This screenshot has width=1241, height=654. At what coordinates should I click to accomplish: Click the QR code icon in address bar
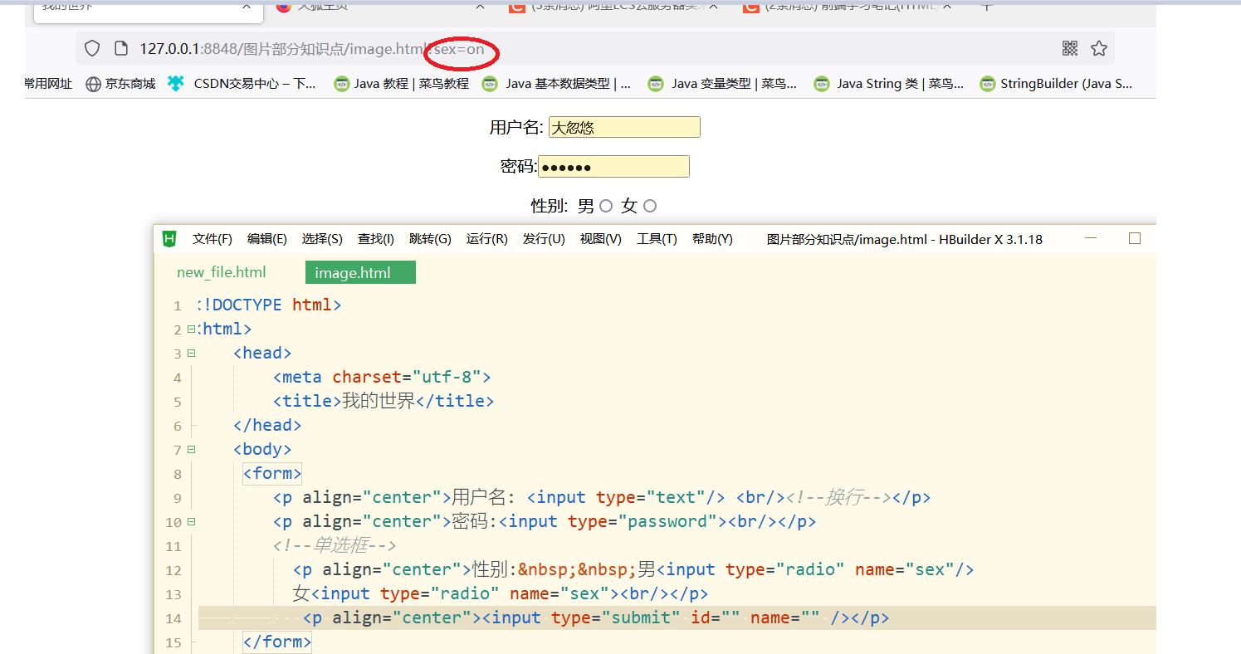pyautogui.click(x=1070, y=49)
